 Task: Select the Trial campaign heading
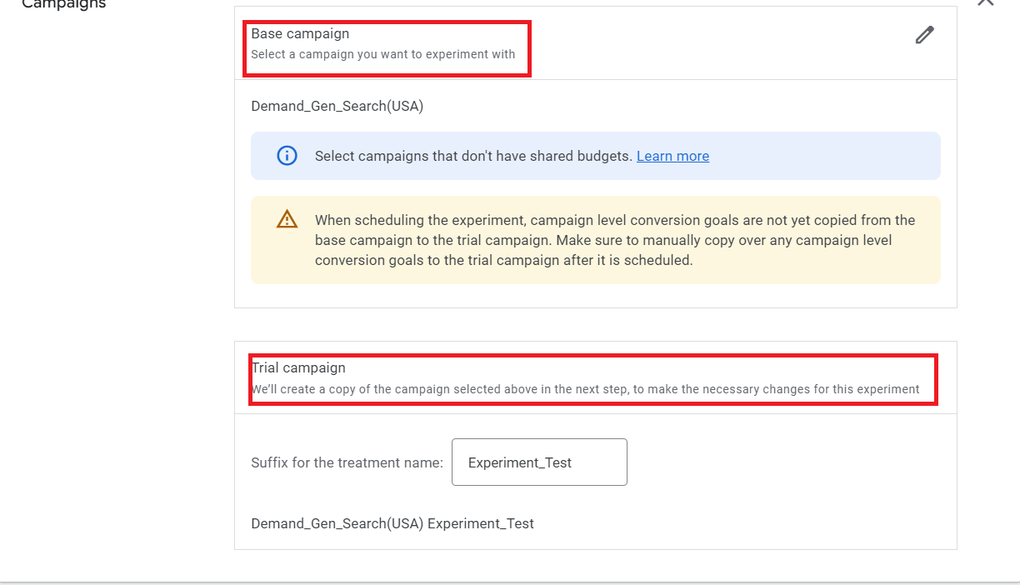298,367
